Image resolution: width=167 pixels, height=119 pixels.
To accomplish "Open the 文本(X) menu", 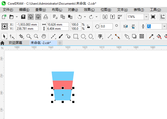I will (x=122, y=10).
